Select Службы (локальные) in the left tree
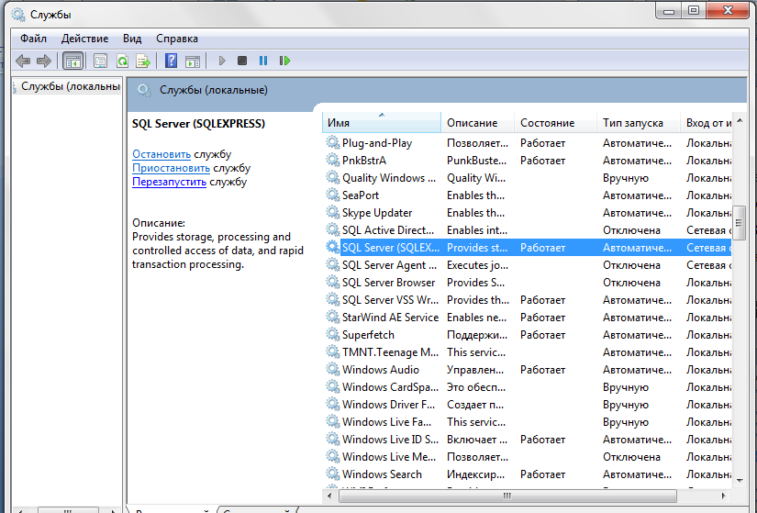This screenshot has height=513, width=757. 71,86
